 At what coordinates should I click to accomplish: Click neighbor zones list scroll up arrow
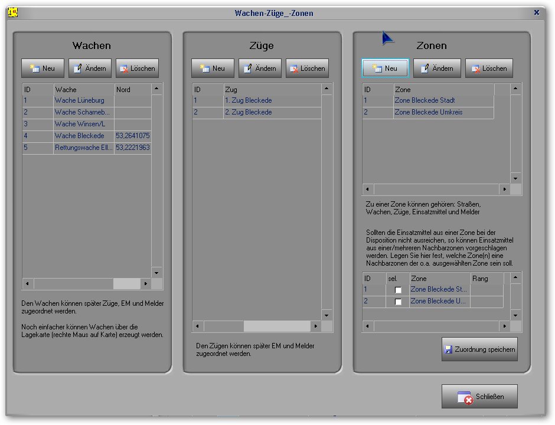point(515,277)
